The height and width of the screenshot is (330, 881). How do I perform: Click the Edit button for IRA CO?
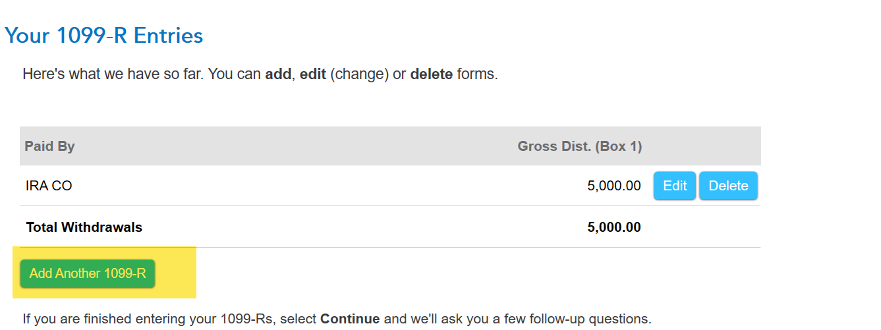pos(674,186)
